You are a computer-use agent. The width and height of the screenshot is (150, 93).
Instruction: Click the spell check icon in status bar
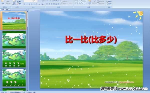point(24,92)
